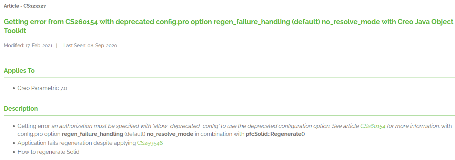Image resolution: width=455 pixels, height=160 pixels.
Task: Open the CS260154 link in the Description section
Action: [373, 126]
